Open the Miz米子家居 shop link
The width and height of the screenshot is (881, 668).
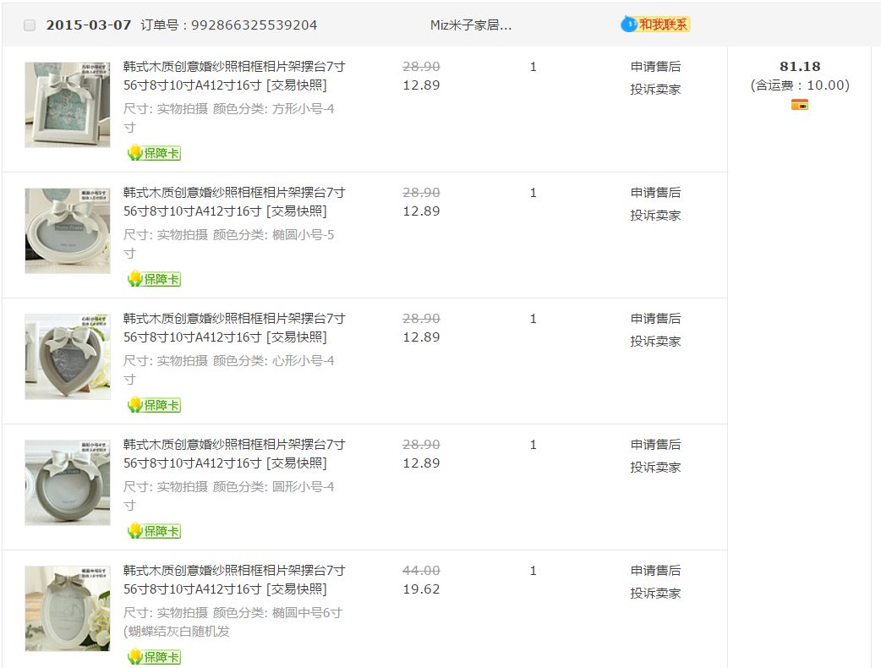click(471, 25)
